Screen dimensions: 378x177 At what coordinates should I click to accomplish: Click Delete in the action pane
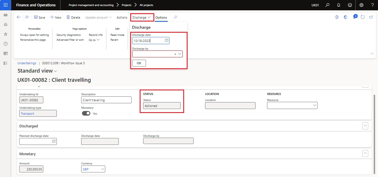click(73, 17)
